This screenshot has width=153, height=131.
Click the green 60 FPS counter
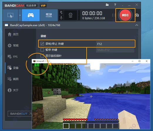37,65
